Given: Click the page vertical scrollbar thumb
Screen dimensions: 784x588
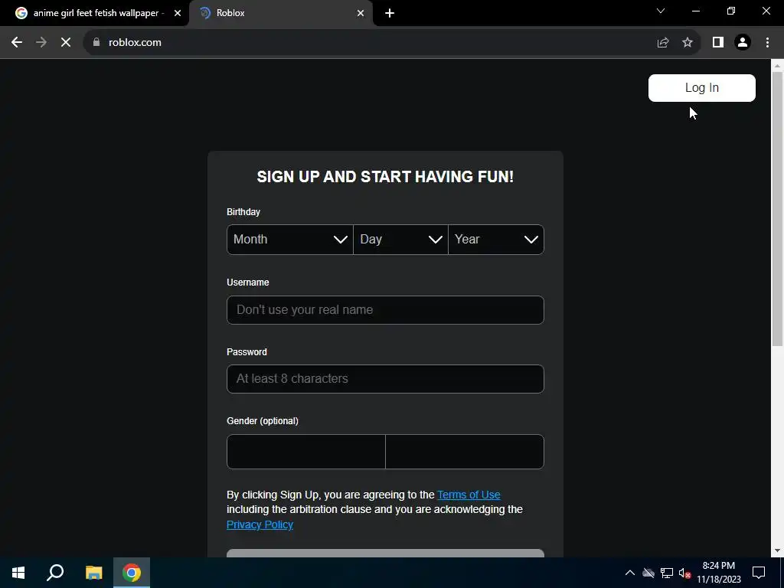Looking at the screenshot, I should point(777,208).
